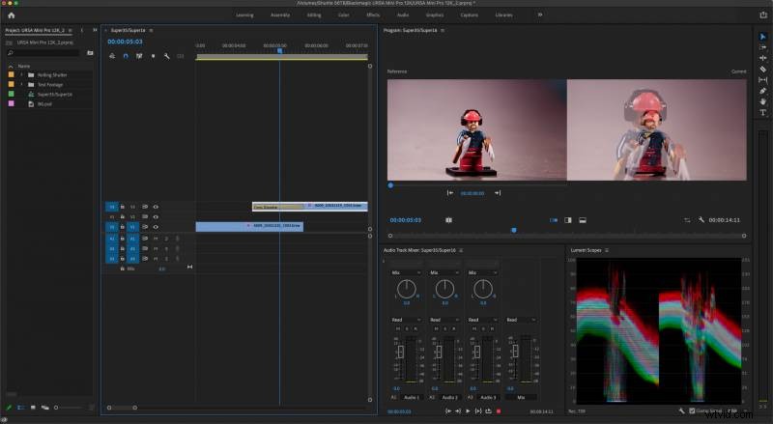Select the Ripple Edit tool

click(x=762, y=58)
